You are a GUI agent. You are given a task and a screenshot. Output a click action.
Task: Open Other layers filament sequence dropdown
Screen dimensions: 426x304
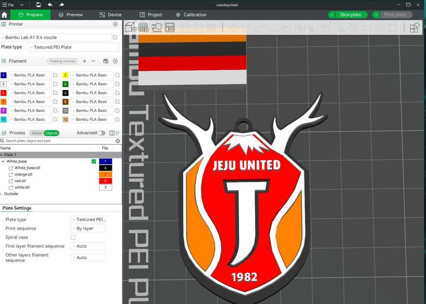pos(88,258)
